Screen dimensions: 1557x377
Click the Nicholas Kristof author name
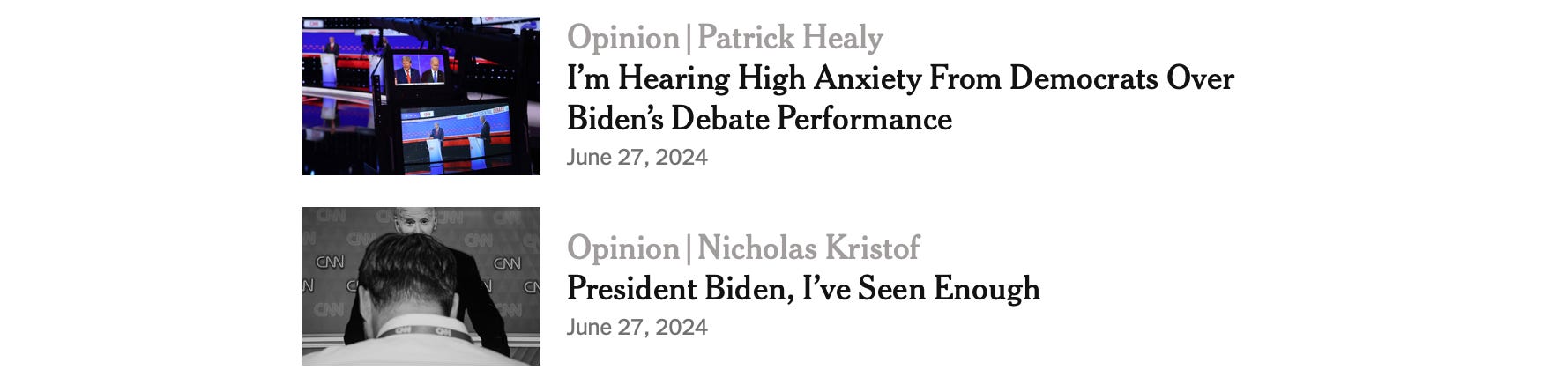click(x=808, y=248)
